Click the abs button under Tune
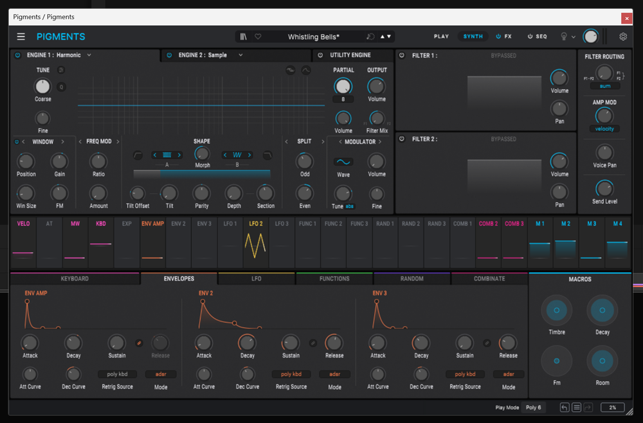The width and height of the screenshot is (643, 423). (350, 206)
